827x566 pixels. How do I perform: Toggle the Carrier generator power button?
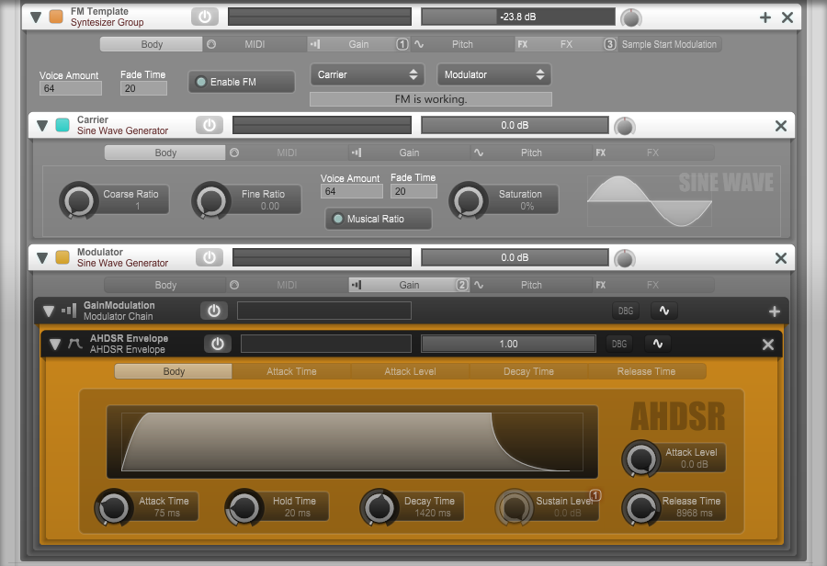[210, 125]
